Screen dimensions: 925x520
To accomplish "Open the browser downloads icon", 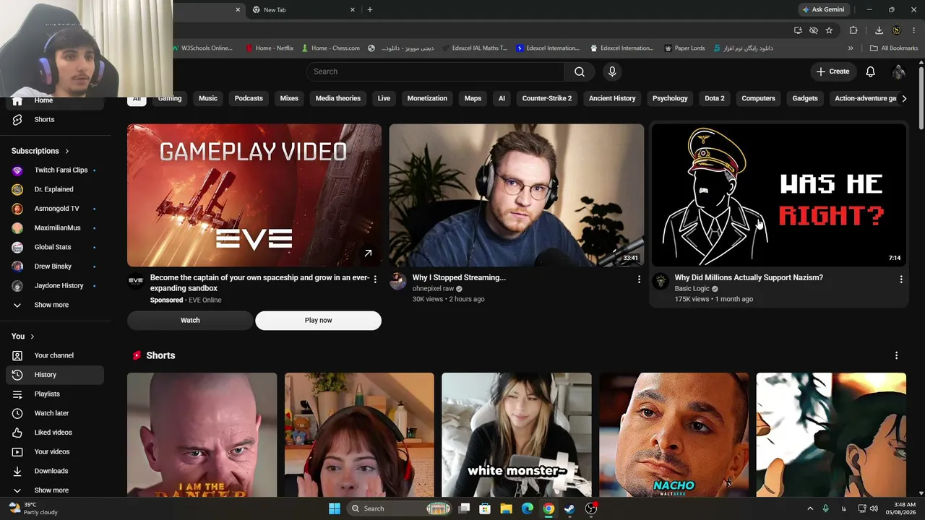I will pyautogui.click(x=879, y=30).
